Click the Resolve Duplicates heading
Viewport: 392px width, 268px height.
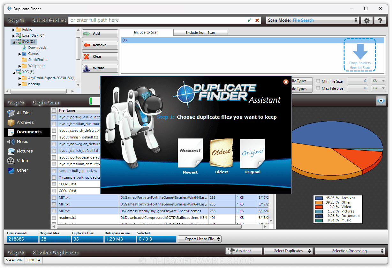coord(55,252)
